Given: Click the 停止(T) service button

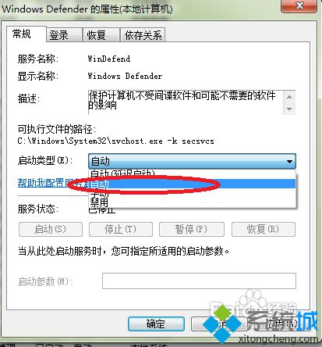Looking at the screenshot, I should pyautogui.click(x=121, y=229).
